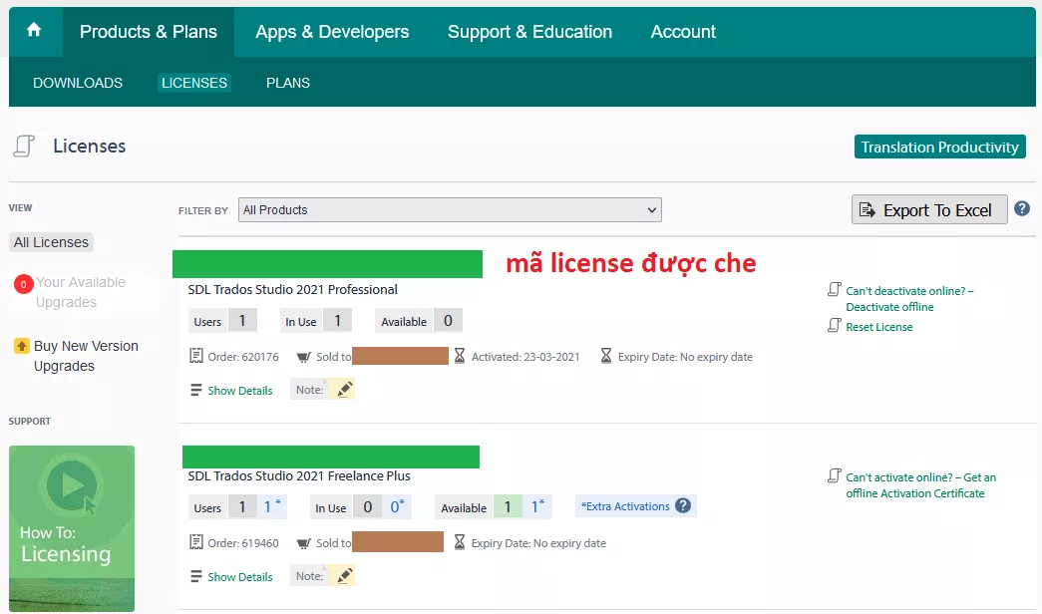Click the Reset License link
Viewport: 1042px width, 614px height.
tap(878, 327)
